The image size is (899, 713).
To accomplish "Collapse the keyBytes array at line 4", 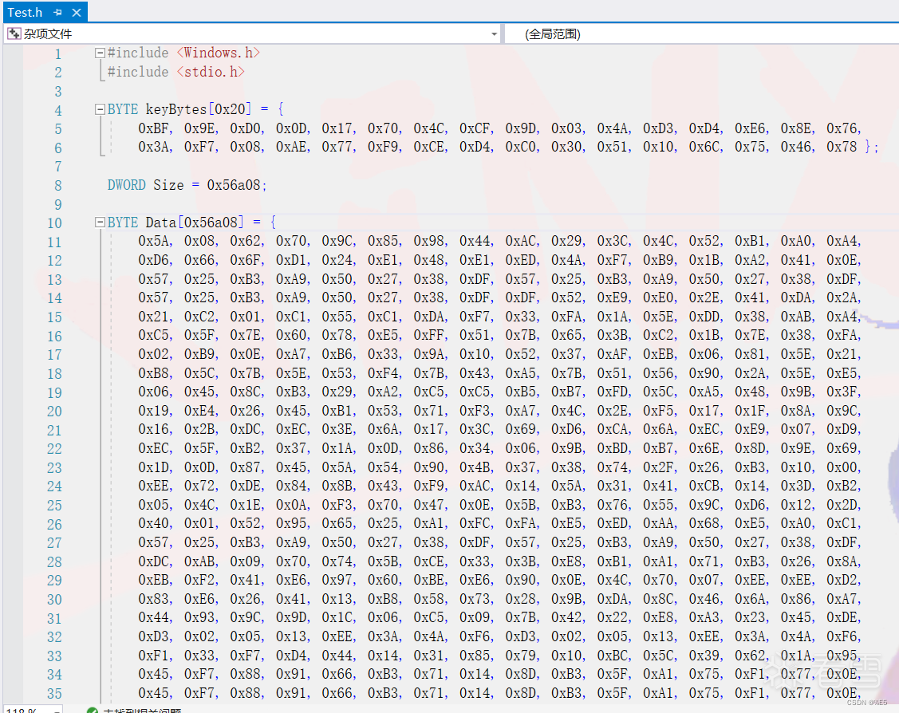I will click(100, 109).
